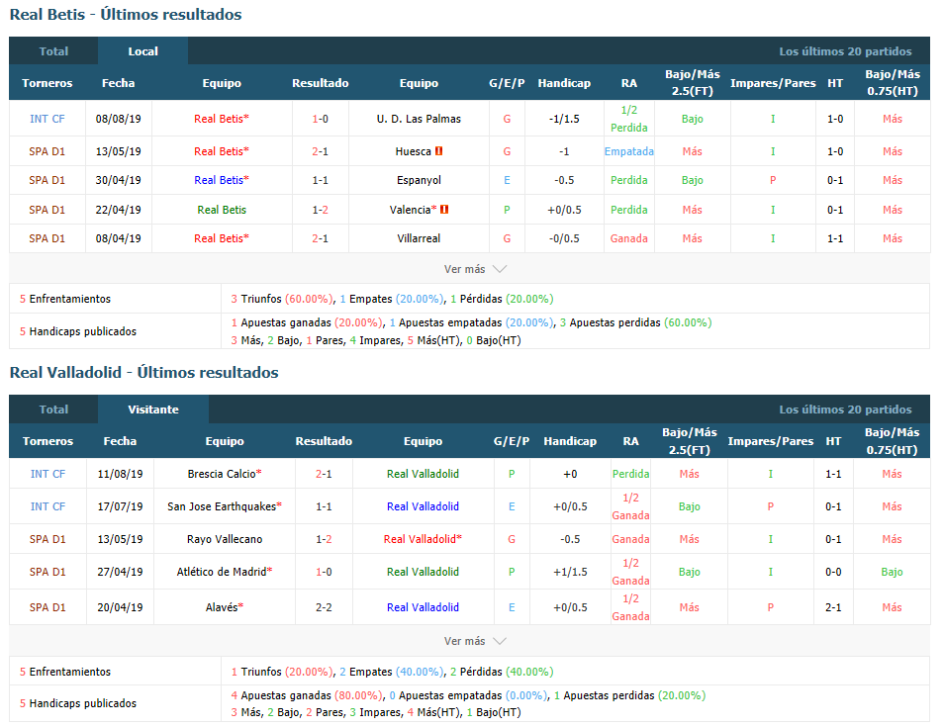Click the red card icon next to Valencia
The image size is (944, 728).
click(x=444, y=210)
